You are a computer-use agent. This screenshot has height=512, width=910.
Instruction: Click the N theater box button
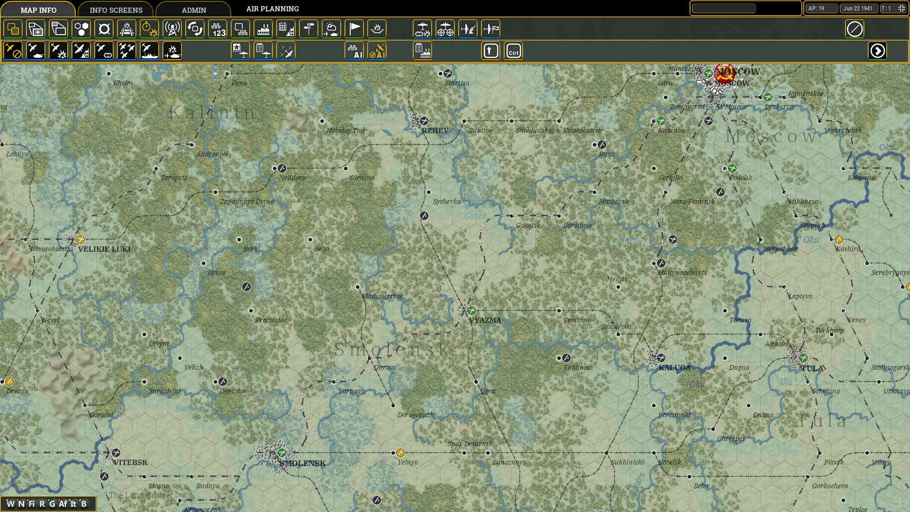click(x=21, y=503)
